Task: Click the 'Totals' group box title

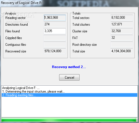Action: pyautogui.click(x=76, y=13)
